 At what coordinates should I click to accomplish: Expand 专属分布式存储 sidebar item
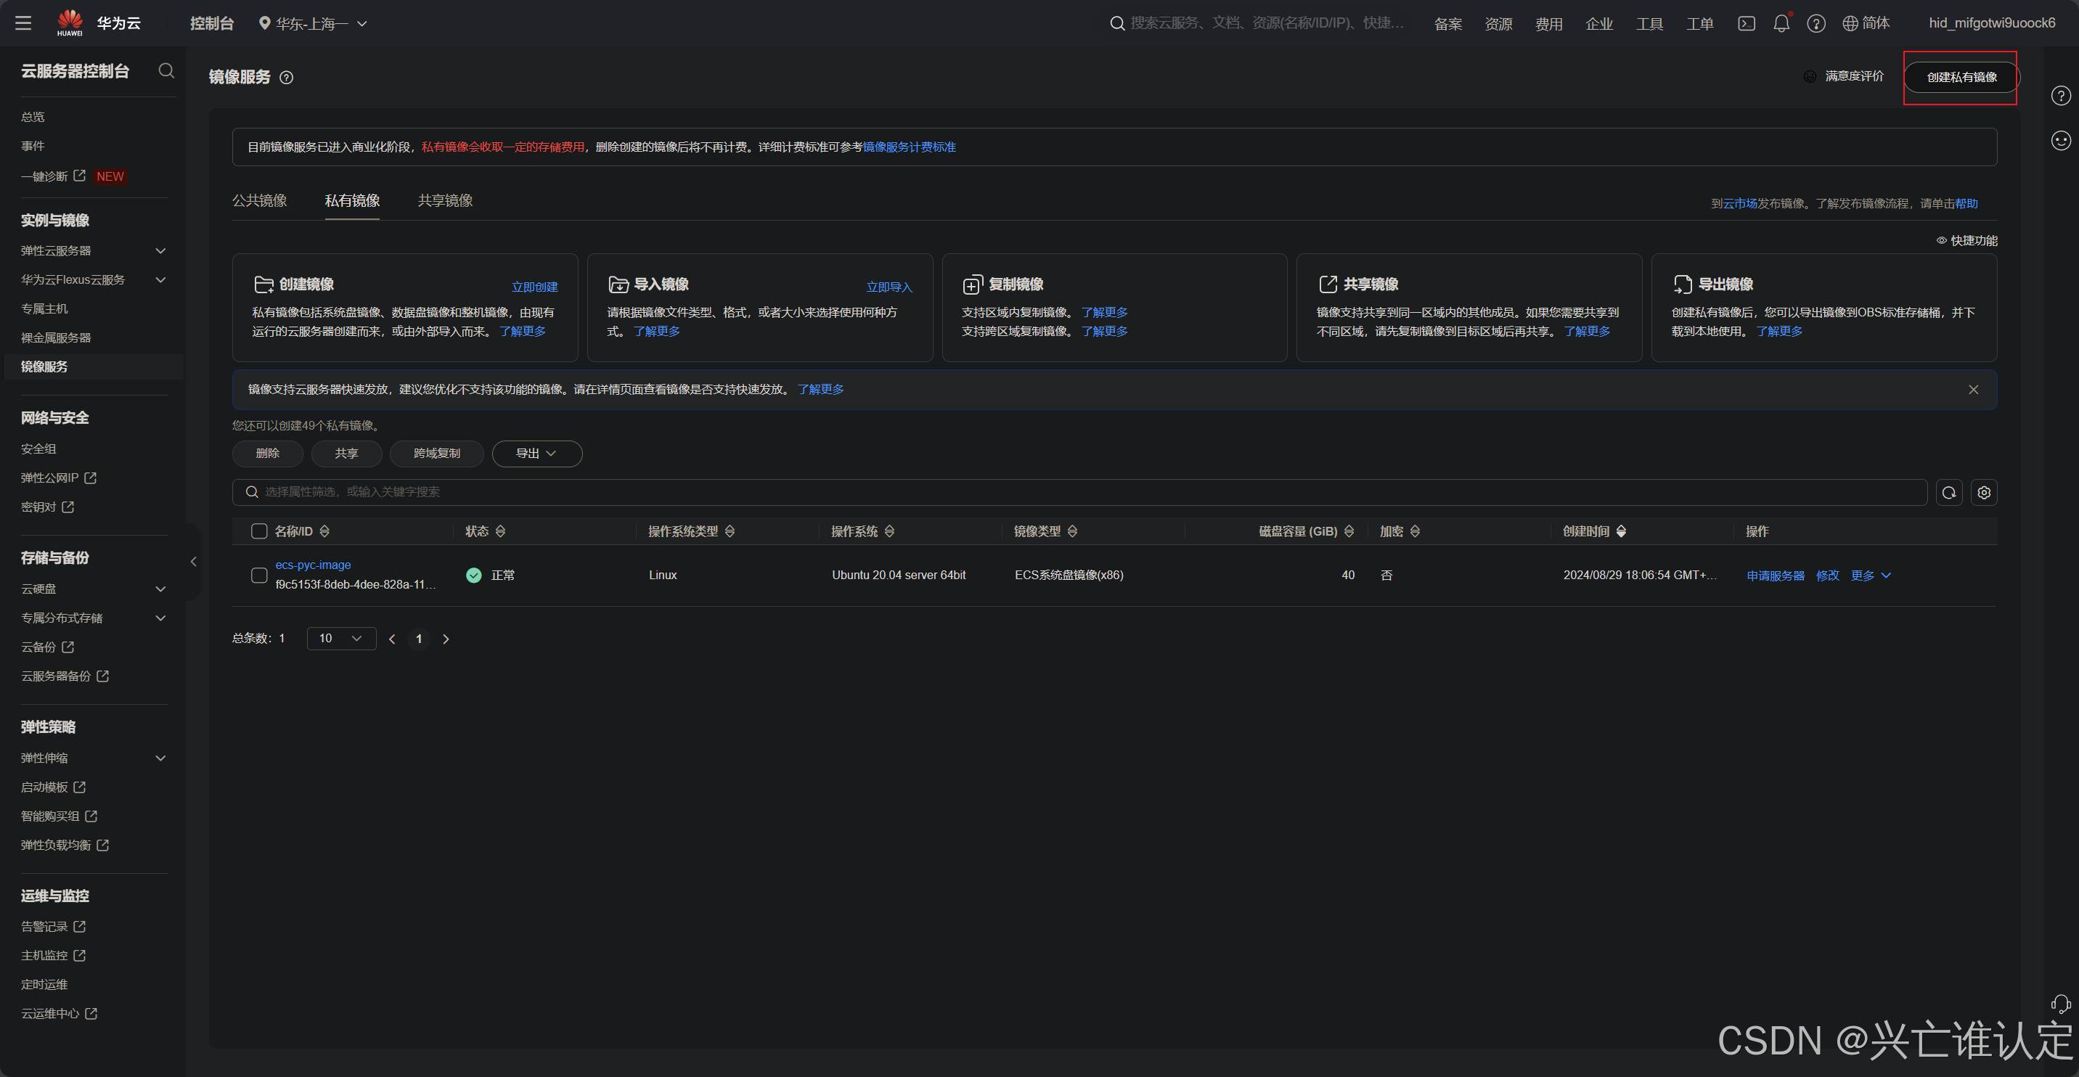160,618
